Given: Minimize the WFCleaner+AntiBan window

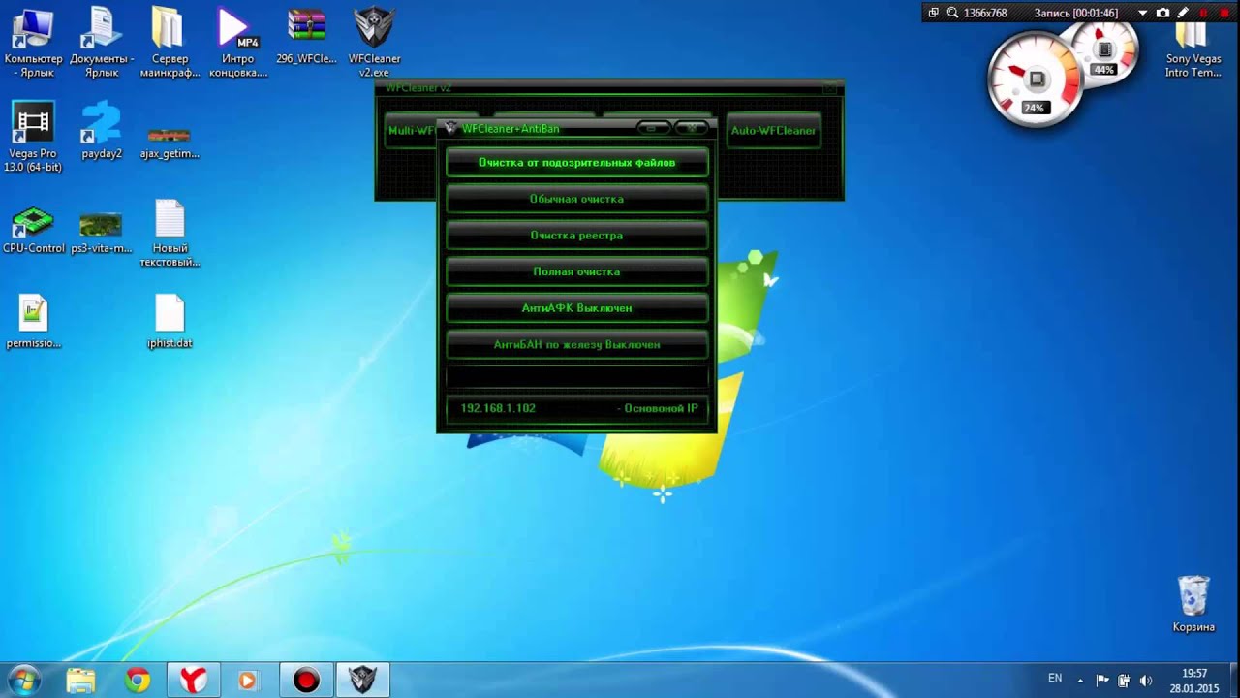Looking at the screenshot, I should click(x=653, y=128).
